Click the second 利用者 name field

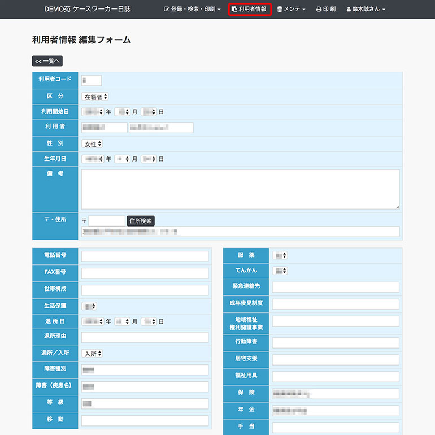click(161, 128)
